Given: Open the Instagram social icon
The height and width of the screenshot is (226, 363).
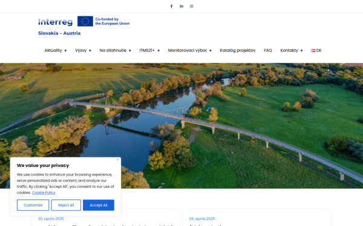Looking at the screenshot, I should [x=192, y=6].
